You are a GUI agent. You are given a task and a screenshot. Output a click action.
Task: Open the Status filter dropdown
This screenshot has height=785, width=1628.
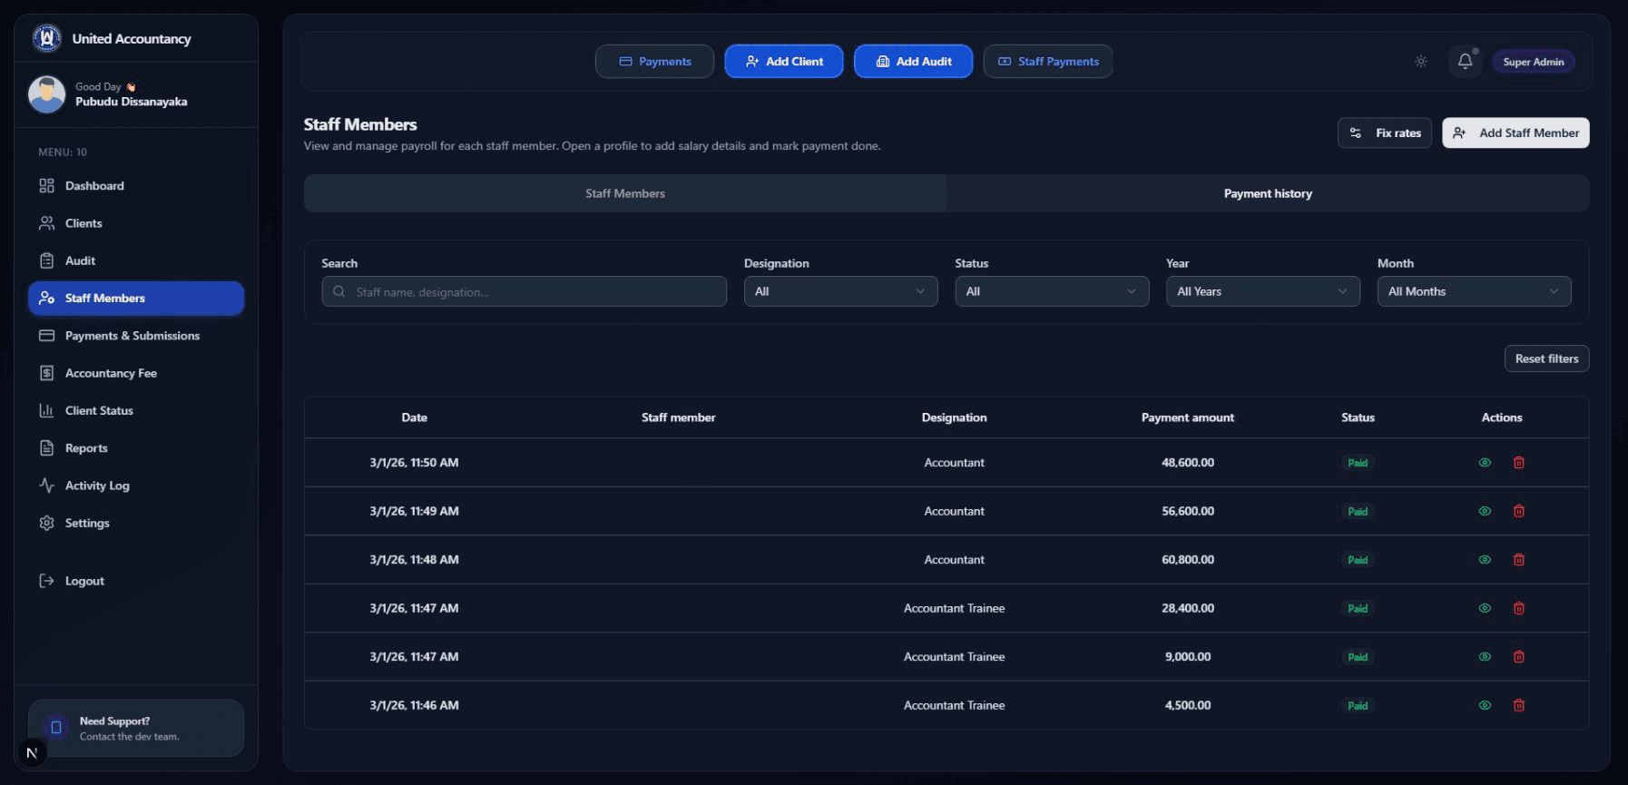(x=1052, y=291)
